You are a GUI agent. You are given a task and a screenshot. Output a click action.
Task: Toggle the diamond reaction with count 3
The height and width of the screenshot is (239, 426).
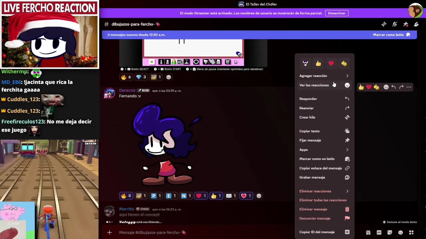(141, 77)
